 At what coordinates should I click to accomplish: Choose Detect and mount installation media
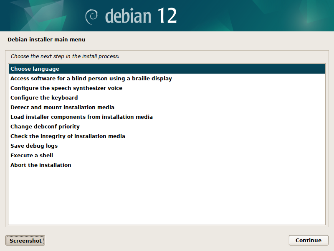[63, 107]
